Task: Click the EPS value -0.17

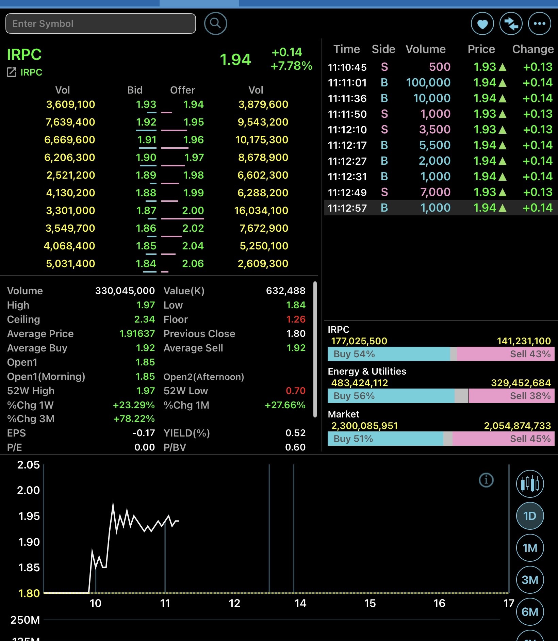Action: [x=144, y=433]
